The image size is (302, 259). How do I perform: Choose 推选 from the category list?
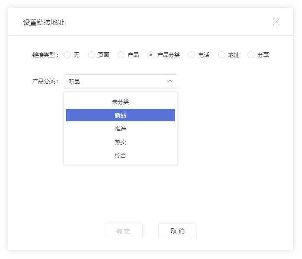[121, 129]
